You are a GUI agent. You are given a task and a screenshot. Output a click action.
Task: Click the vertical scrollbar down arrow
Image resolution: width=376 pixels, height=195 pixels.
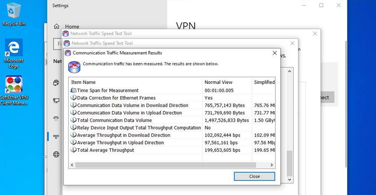point(289,180)
